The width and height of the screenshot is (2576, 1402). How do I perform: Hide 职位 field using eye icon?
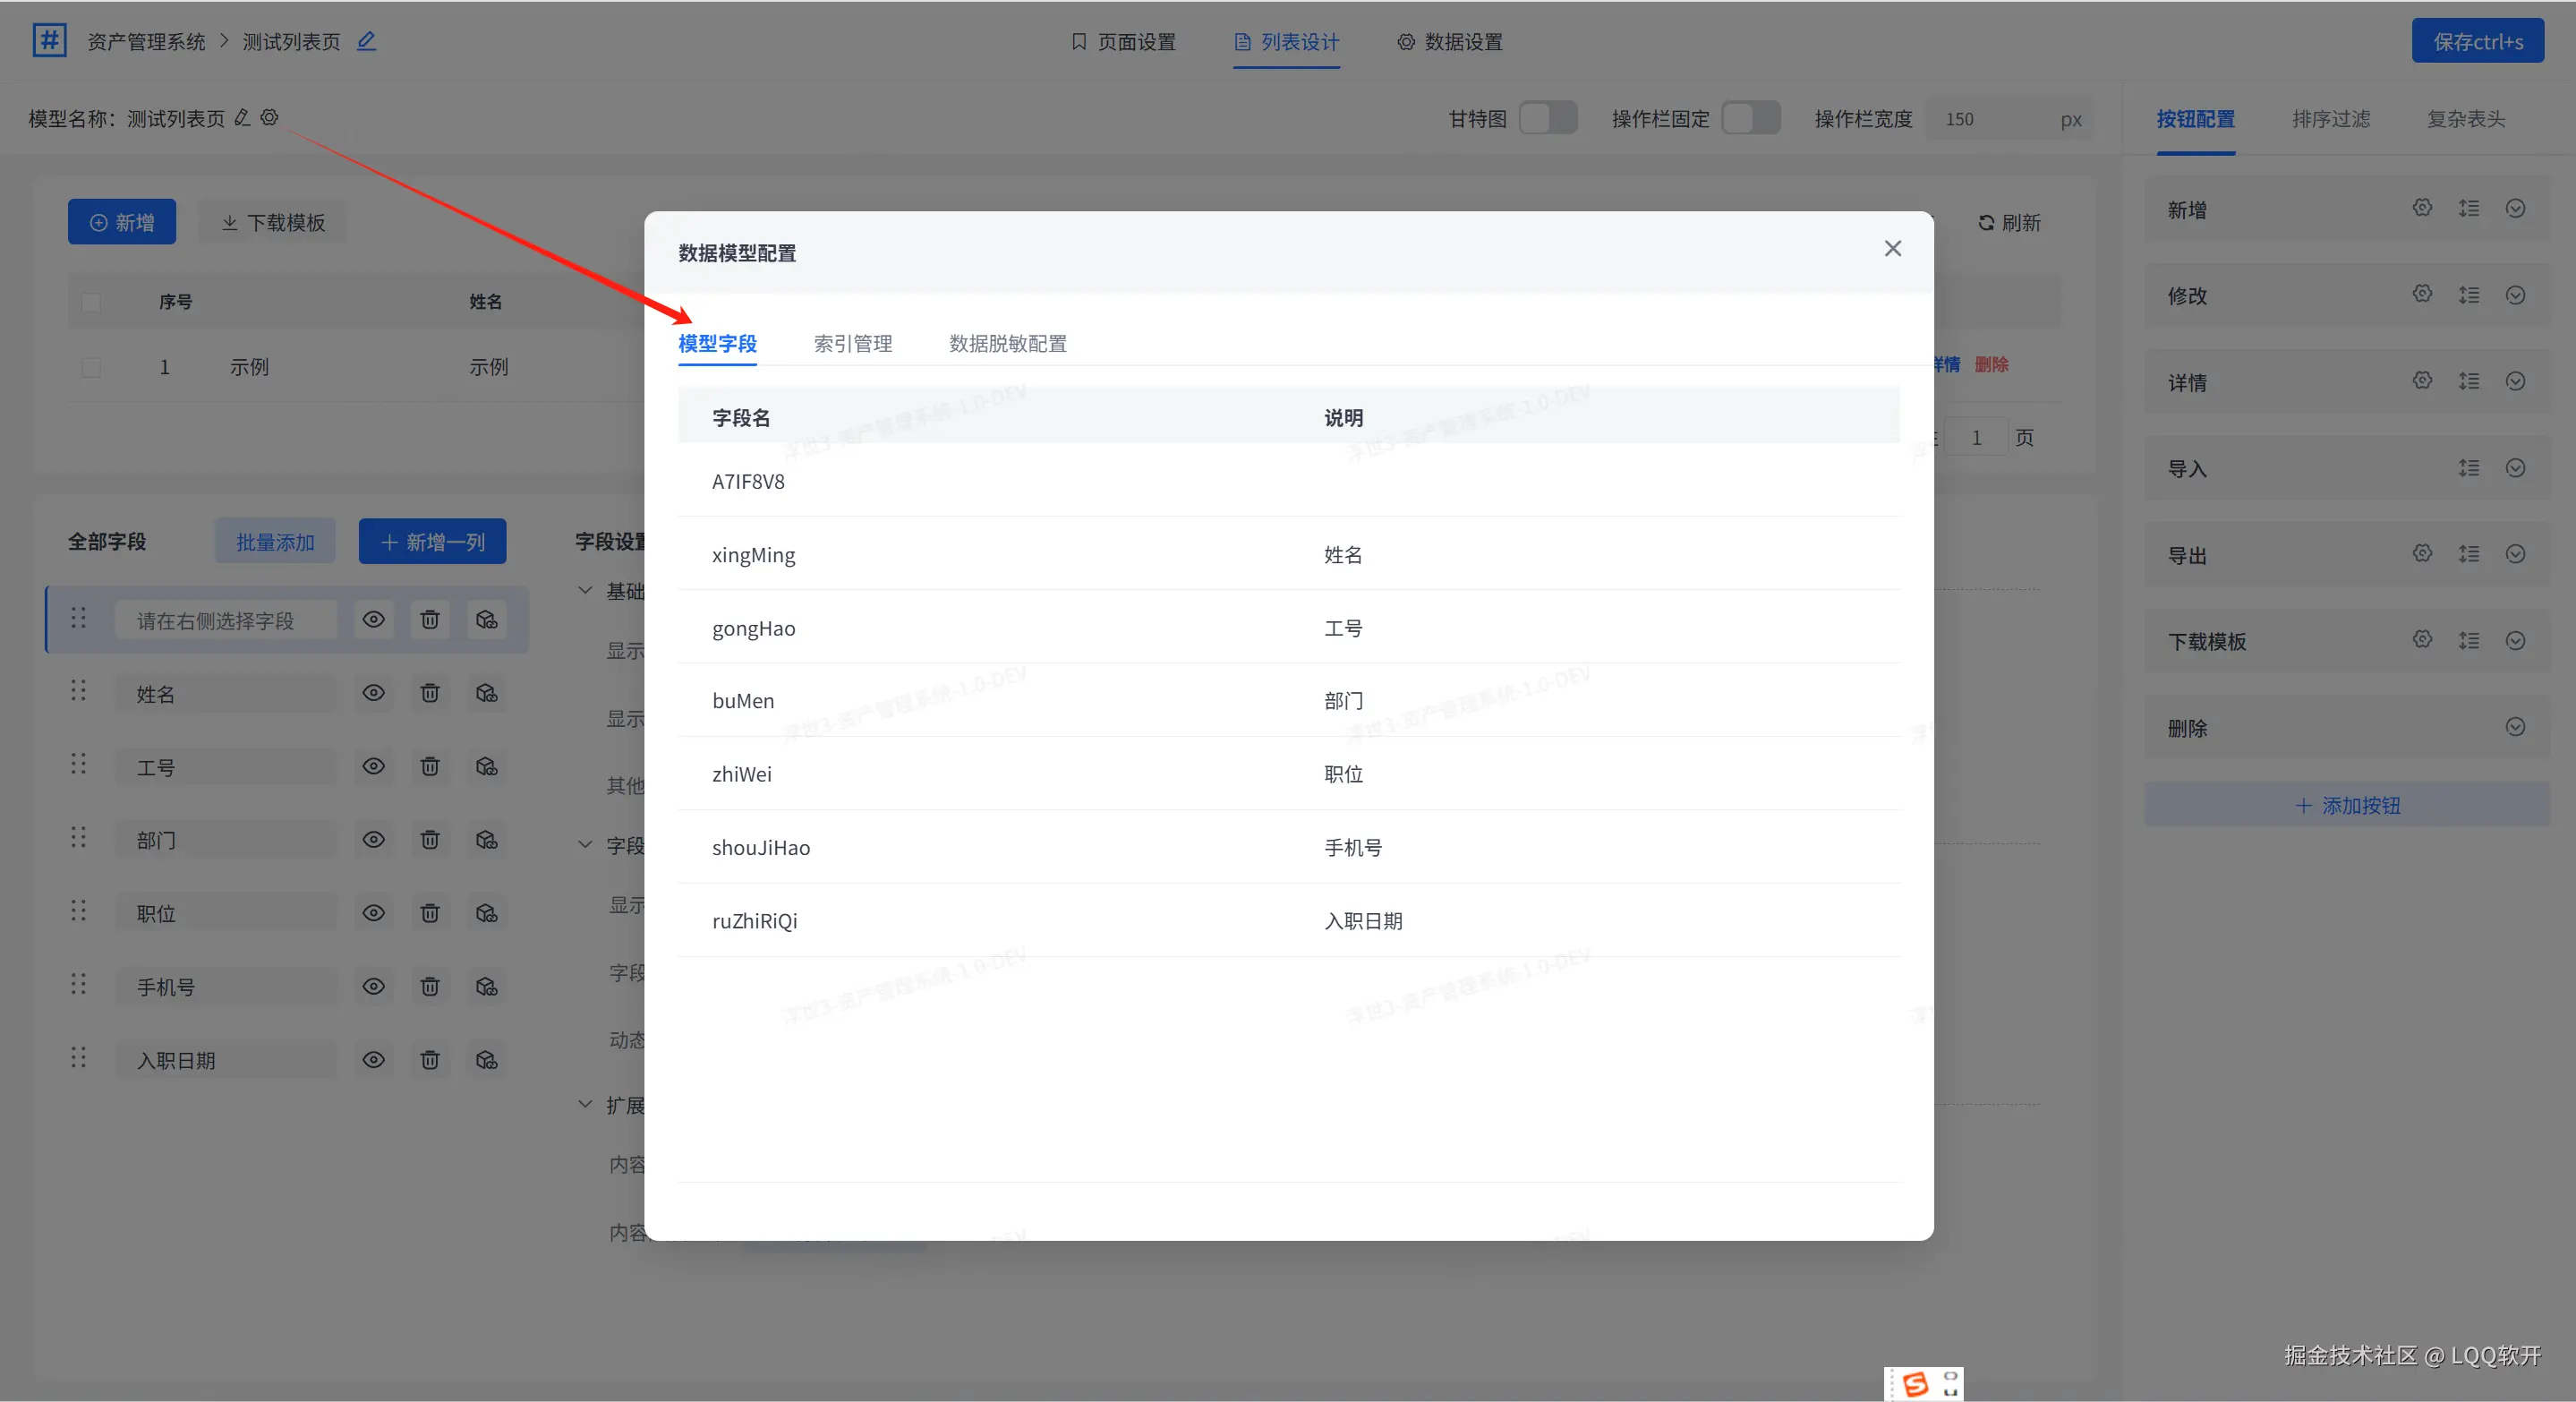(374, 913)
